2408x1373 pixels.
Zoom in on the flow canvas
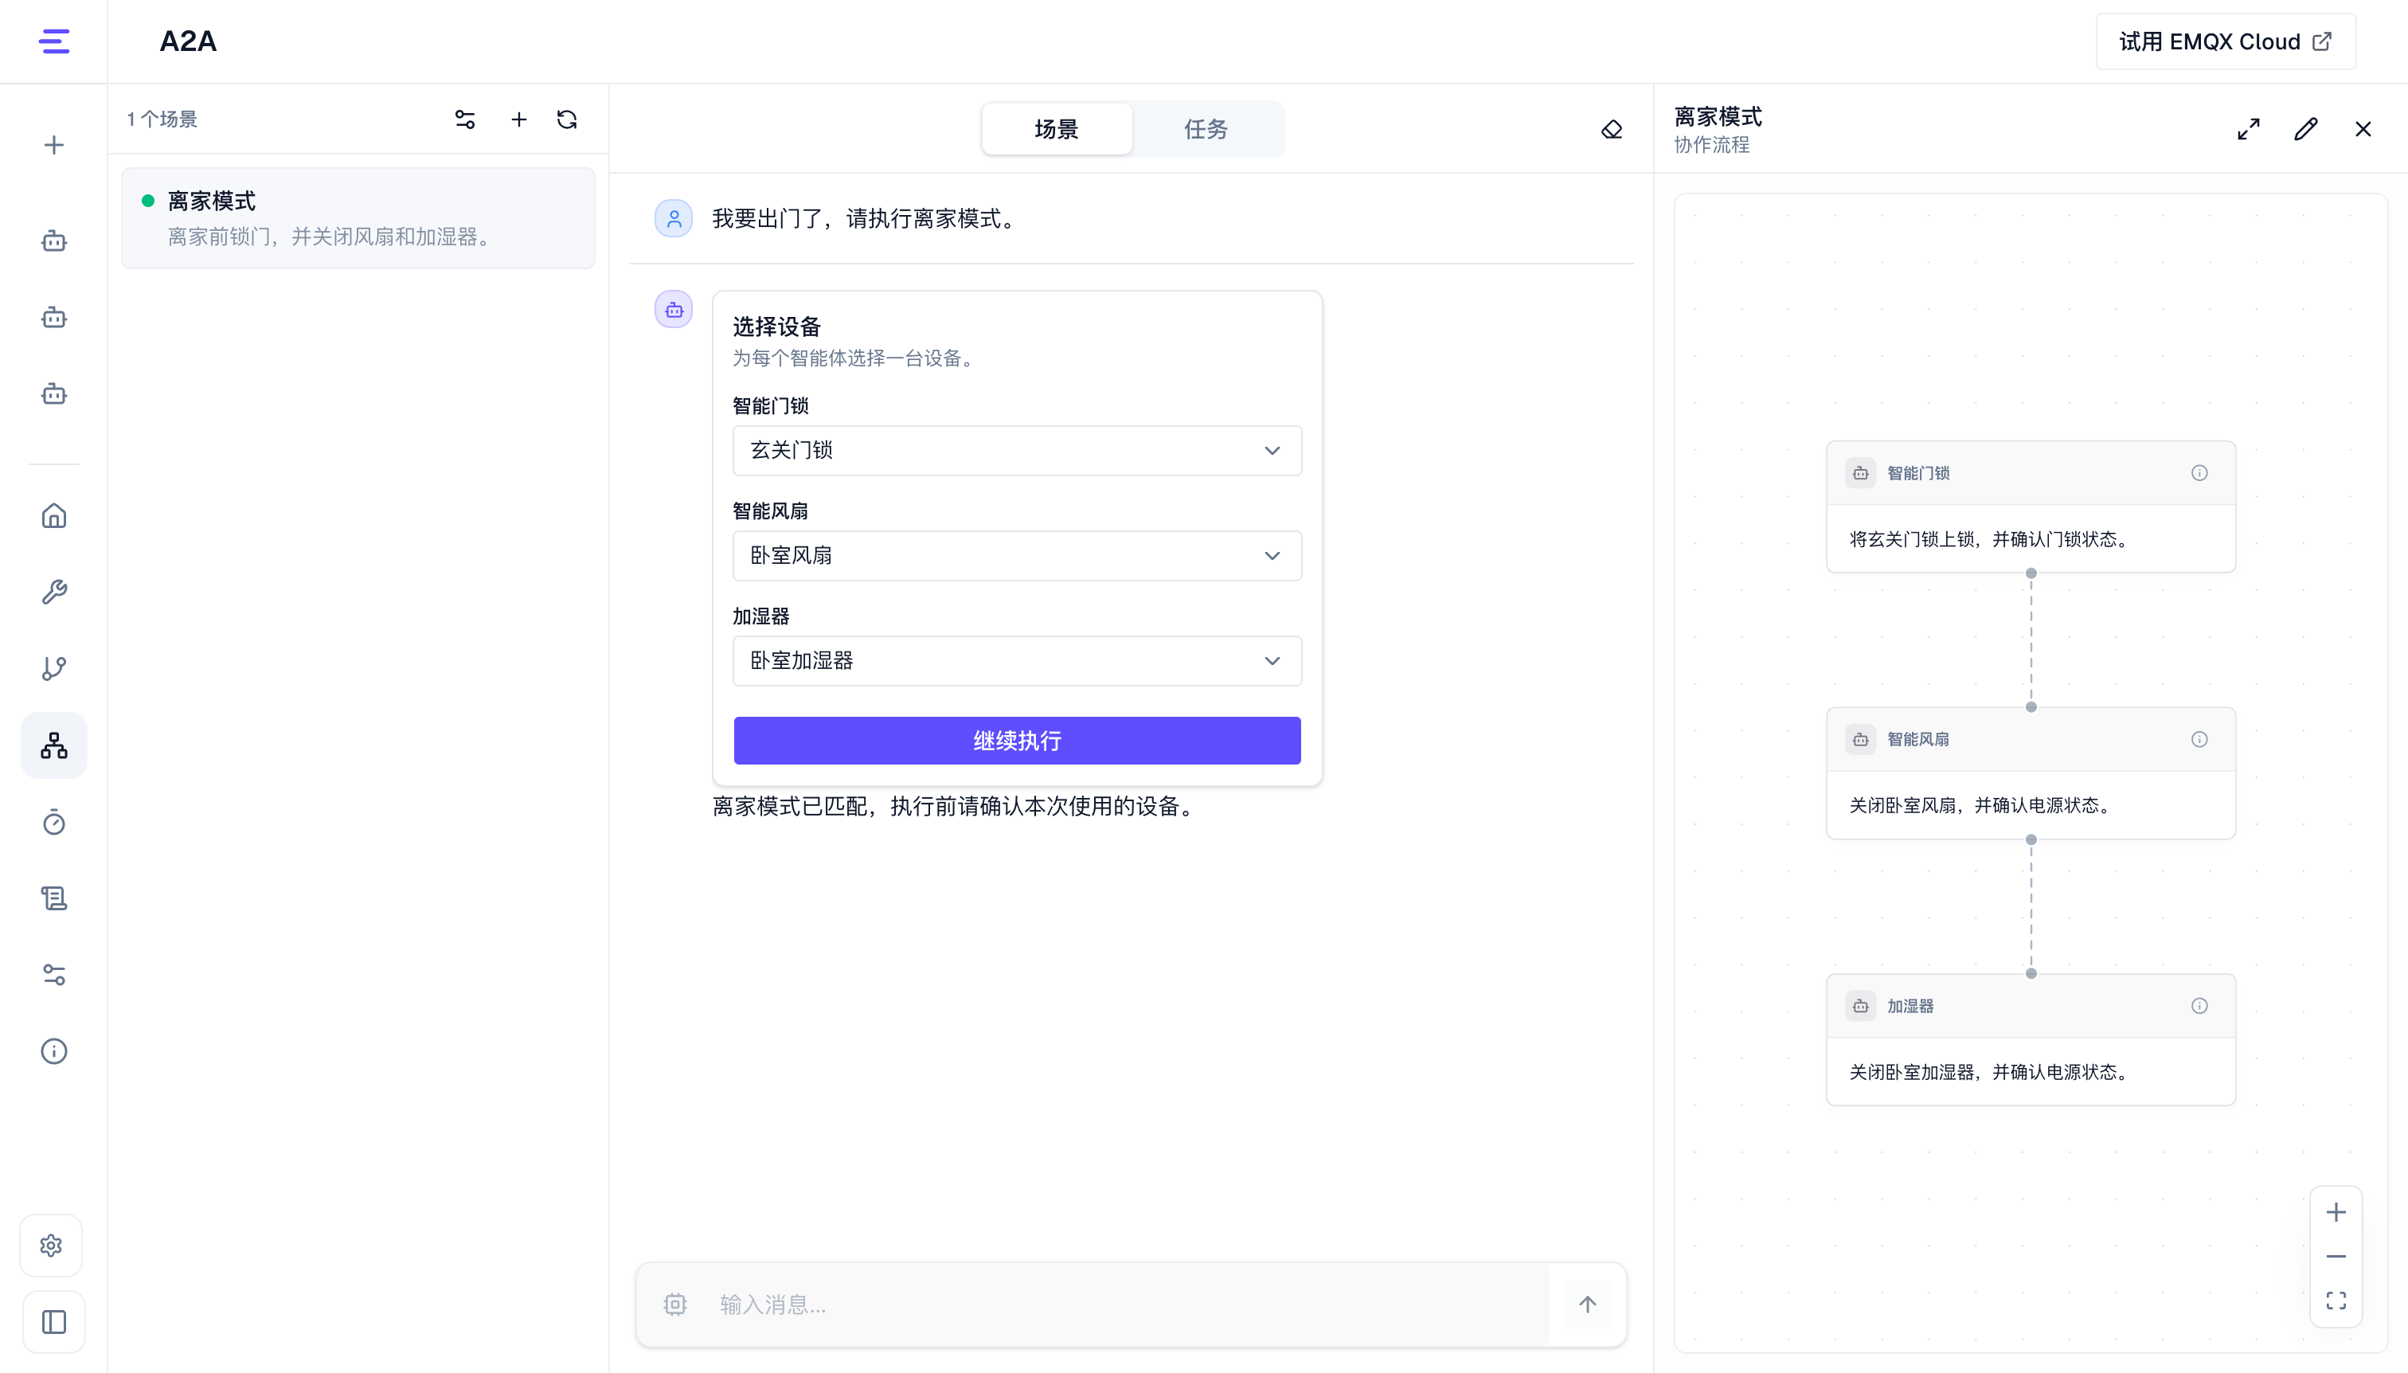coord(2336,1213)
